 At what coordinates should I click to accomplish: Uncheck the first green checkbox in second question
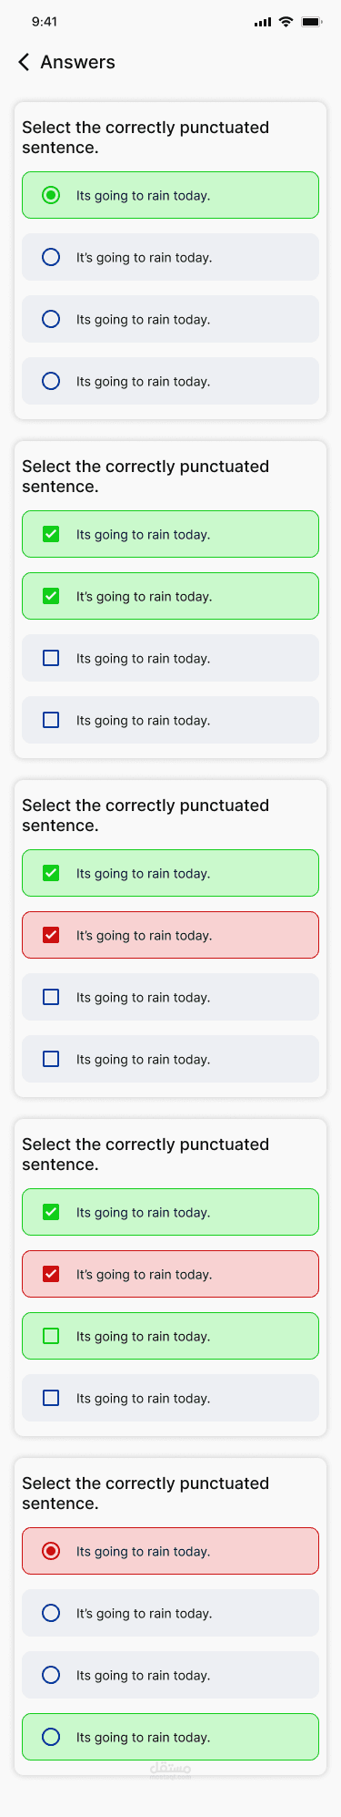coord(51,534)
